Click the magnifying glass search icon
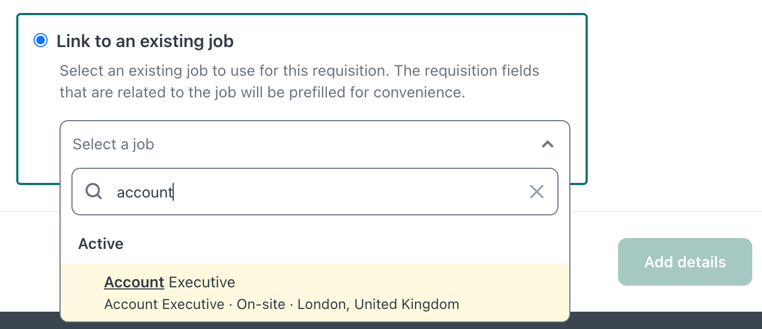Image resolution: width=762 pixels, height=329 pixels. click(94, 191)
